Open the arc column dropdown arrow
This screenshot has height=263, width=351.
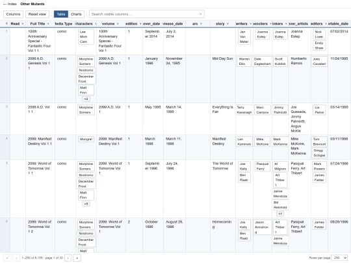point(201,24)
